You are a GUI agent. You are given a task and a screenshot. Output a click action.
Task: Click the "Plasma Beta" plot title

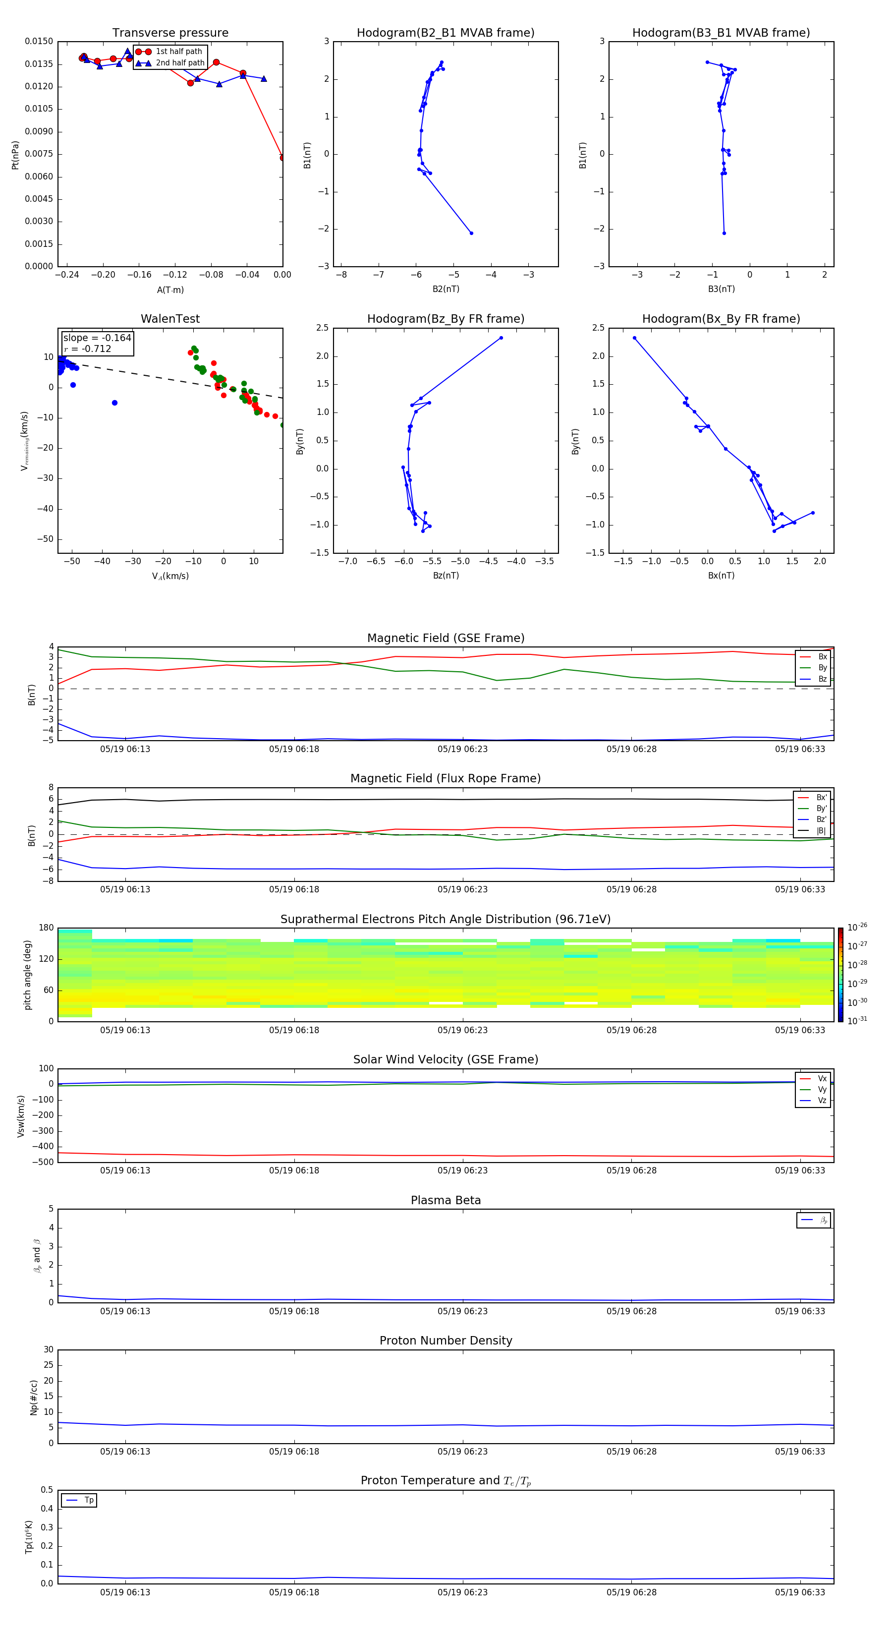446,1200
